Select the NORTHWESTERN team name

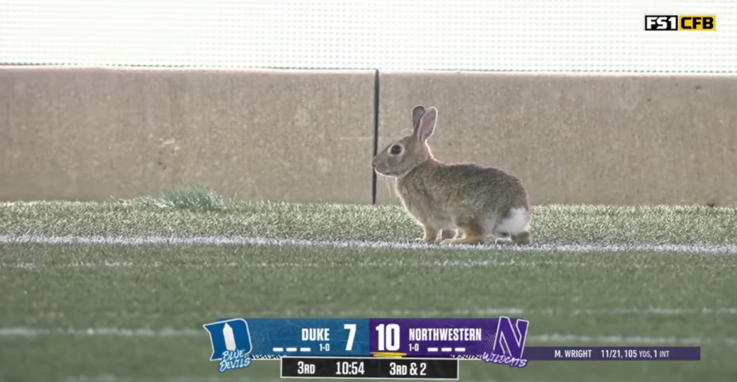445,335
